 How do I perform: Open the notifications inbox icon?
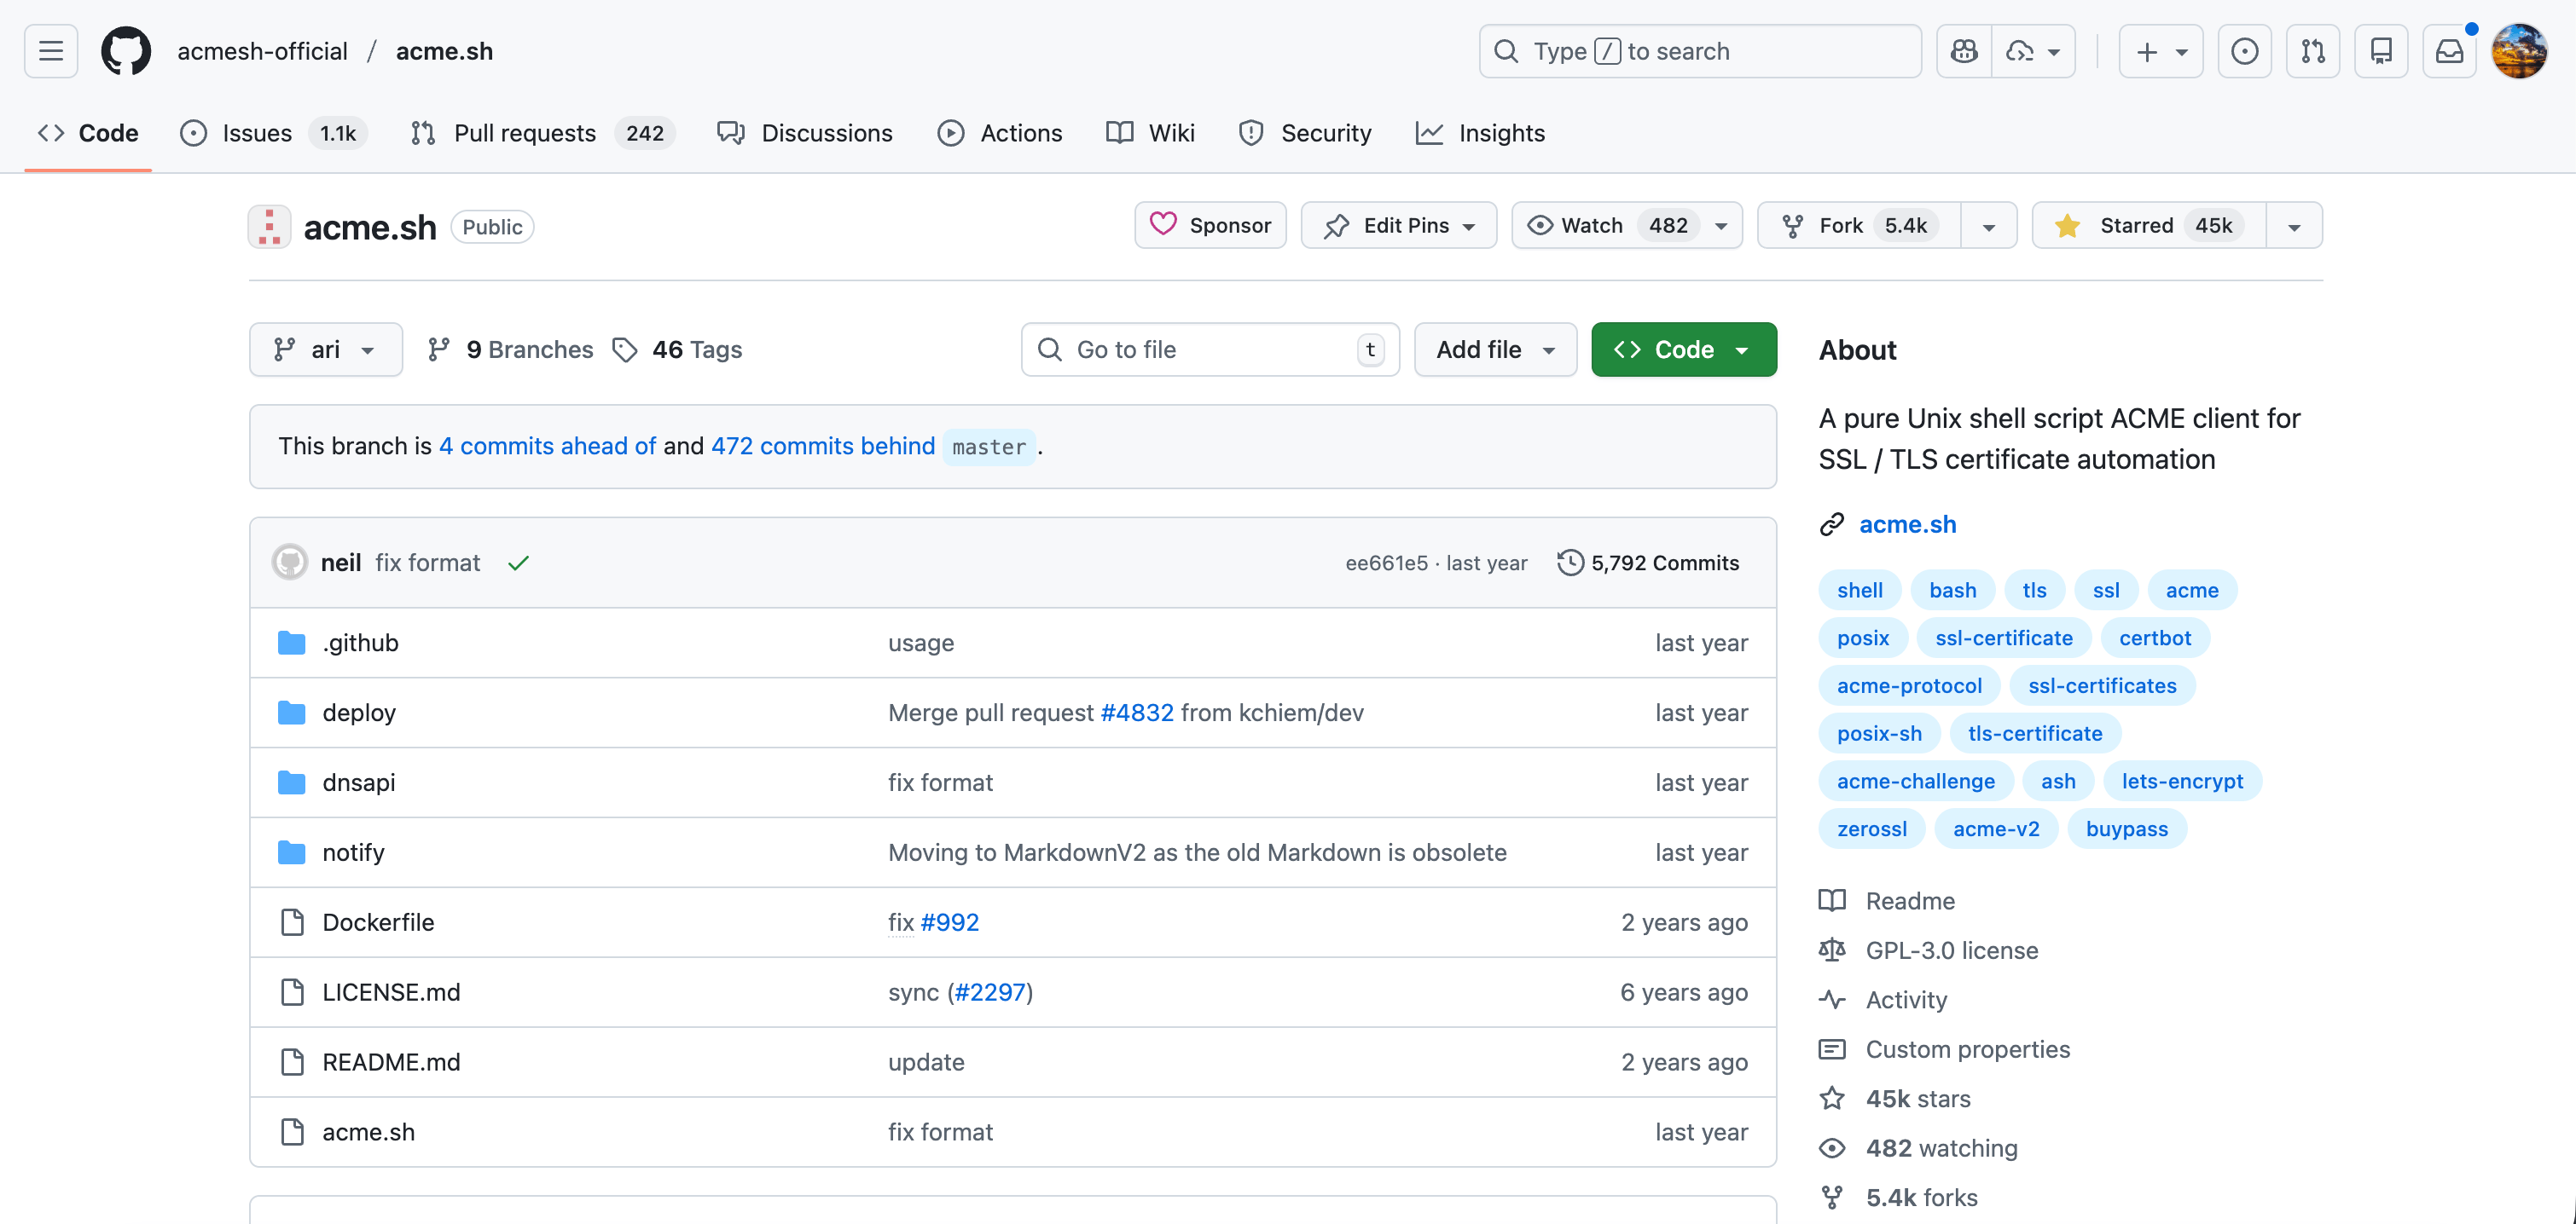[x=2449, y=51]
